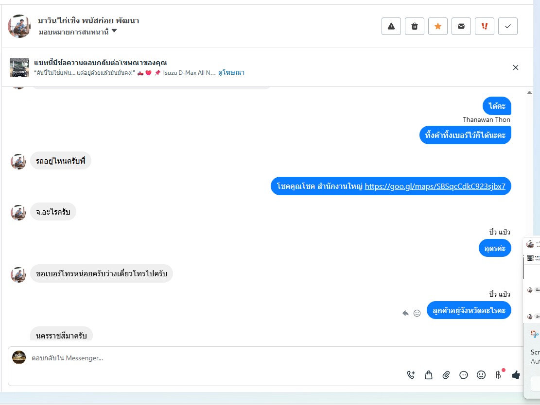
Task: Mark conversation done with the checkmark icon
Action: click(x=507, y=26)
